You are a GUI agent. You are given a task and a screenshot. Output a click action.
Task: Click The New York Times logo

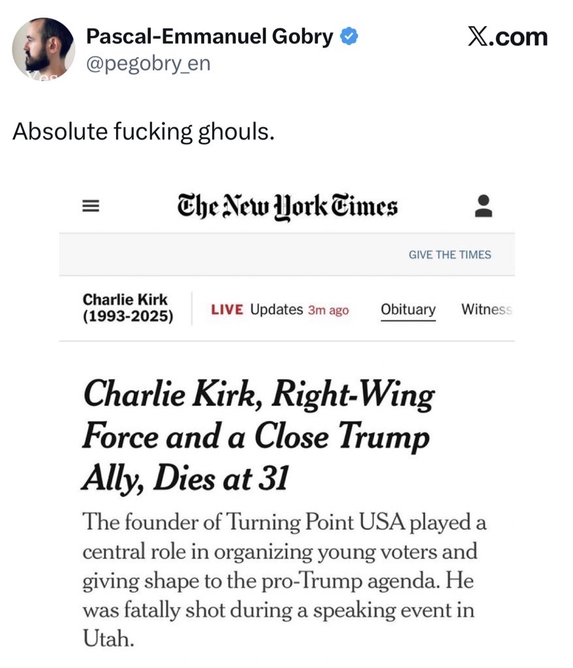[287, 206]
